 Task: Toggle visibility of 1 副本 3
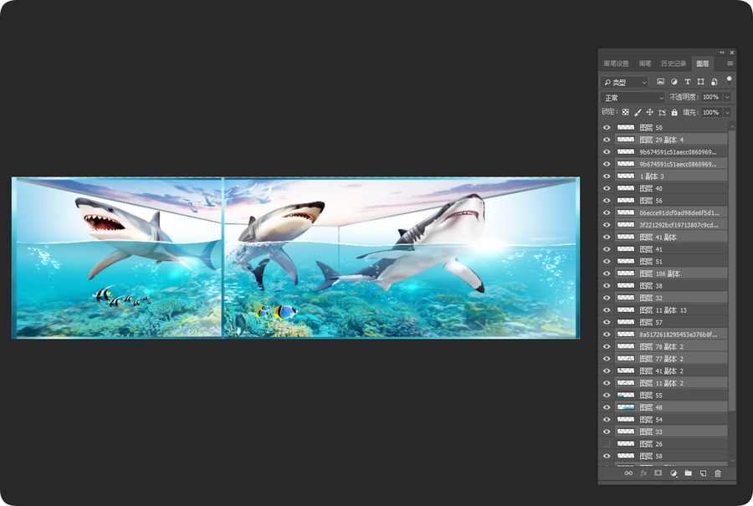(607, 176)
